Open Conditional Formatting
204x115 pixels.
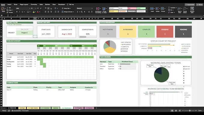(x=98, y=10)
